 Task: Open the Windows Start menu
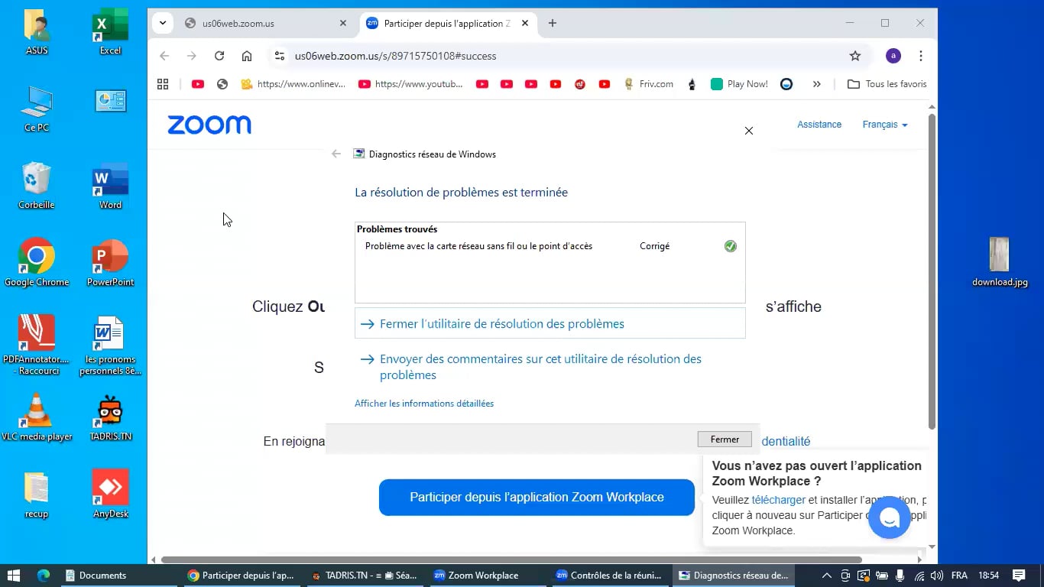tap(13, 576)
